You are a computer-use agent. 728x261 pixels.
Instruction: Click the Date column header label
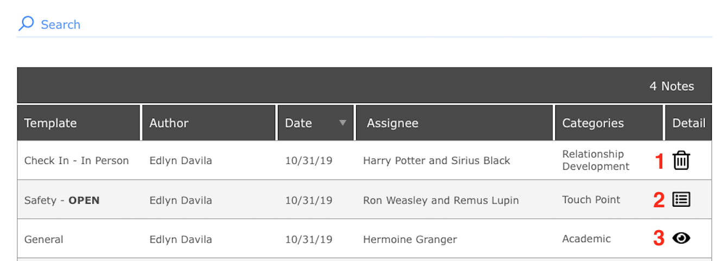point(299,123)
